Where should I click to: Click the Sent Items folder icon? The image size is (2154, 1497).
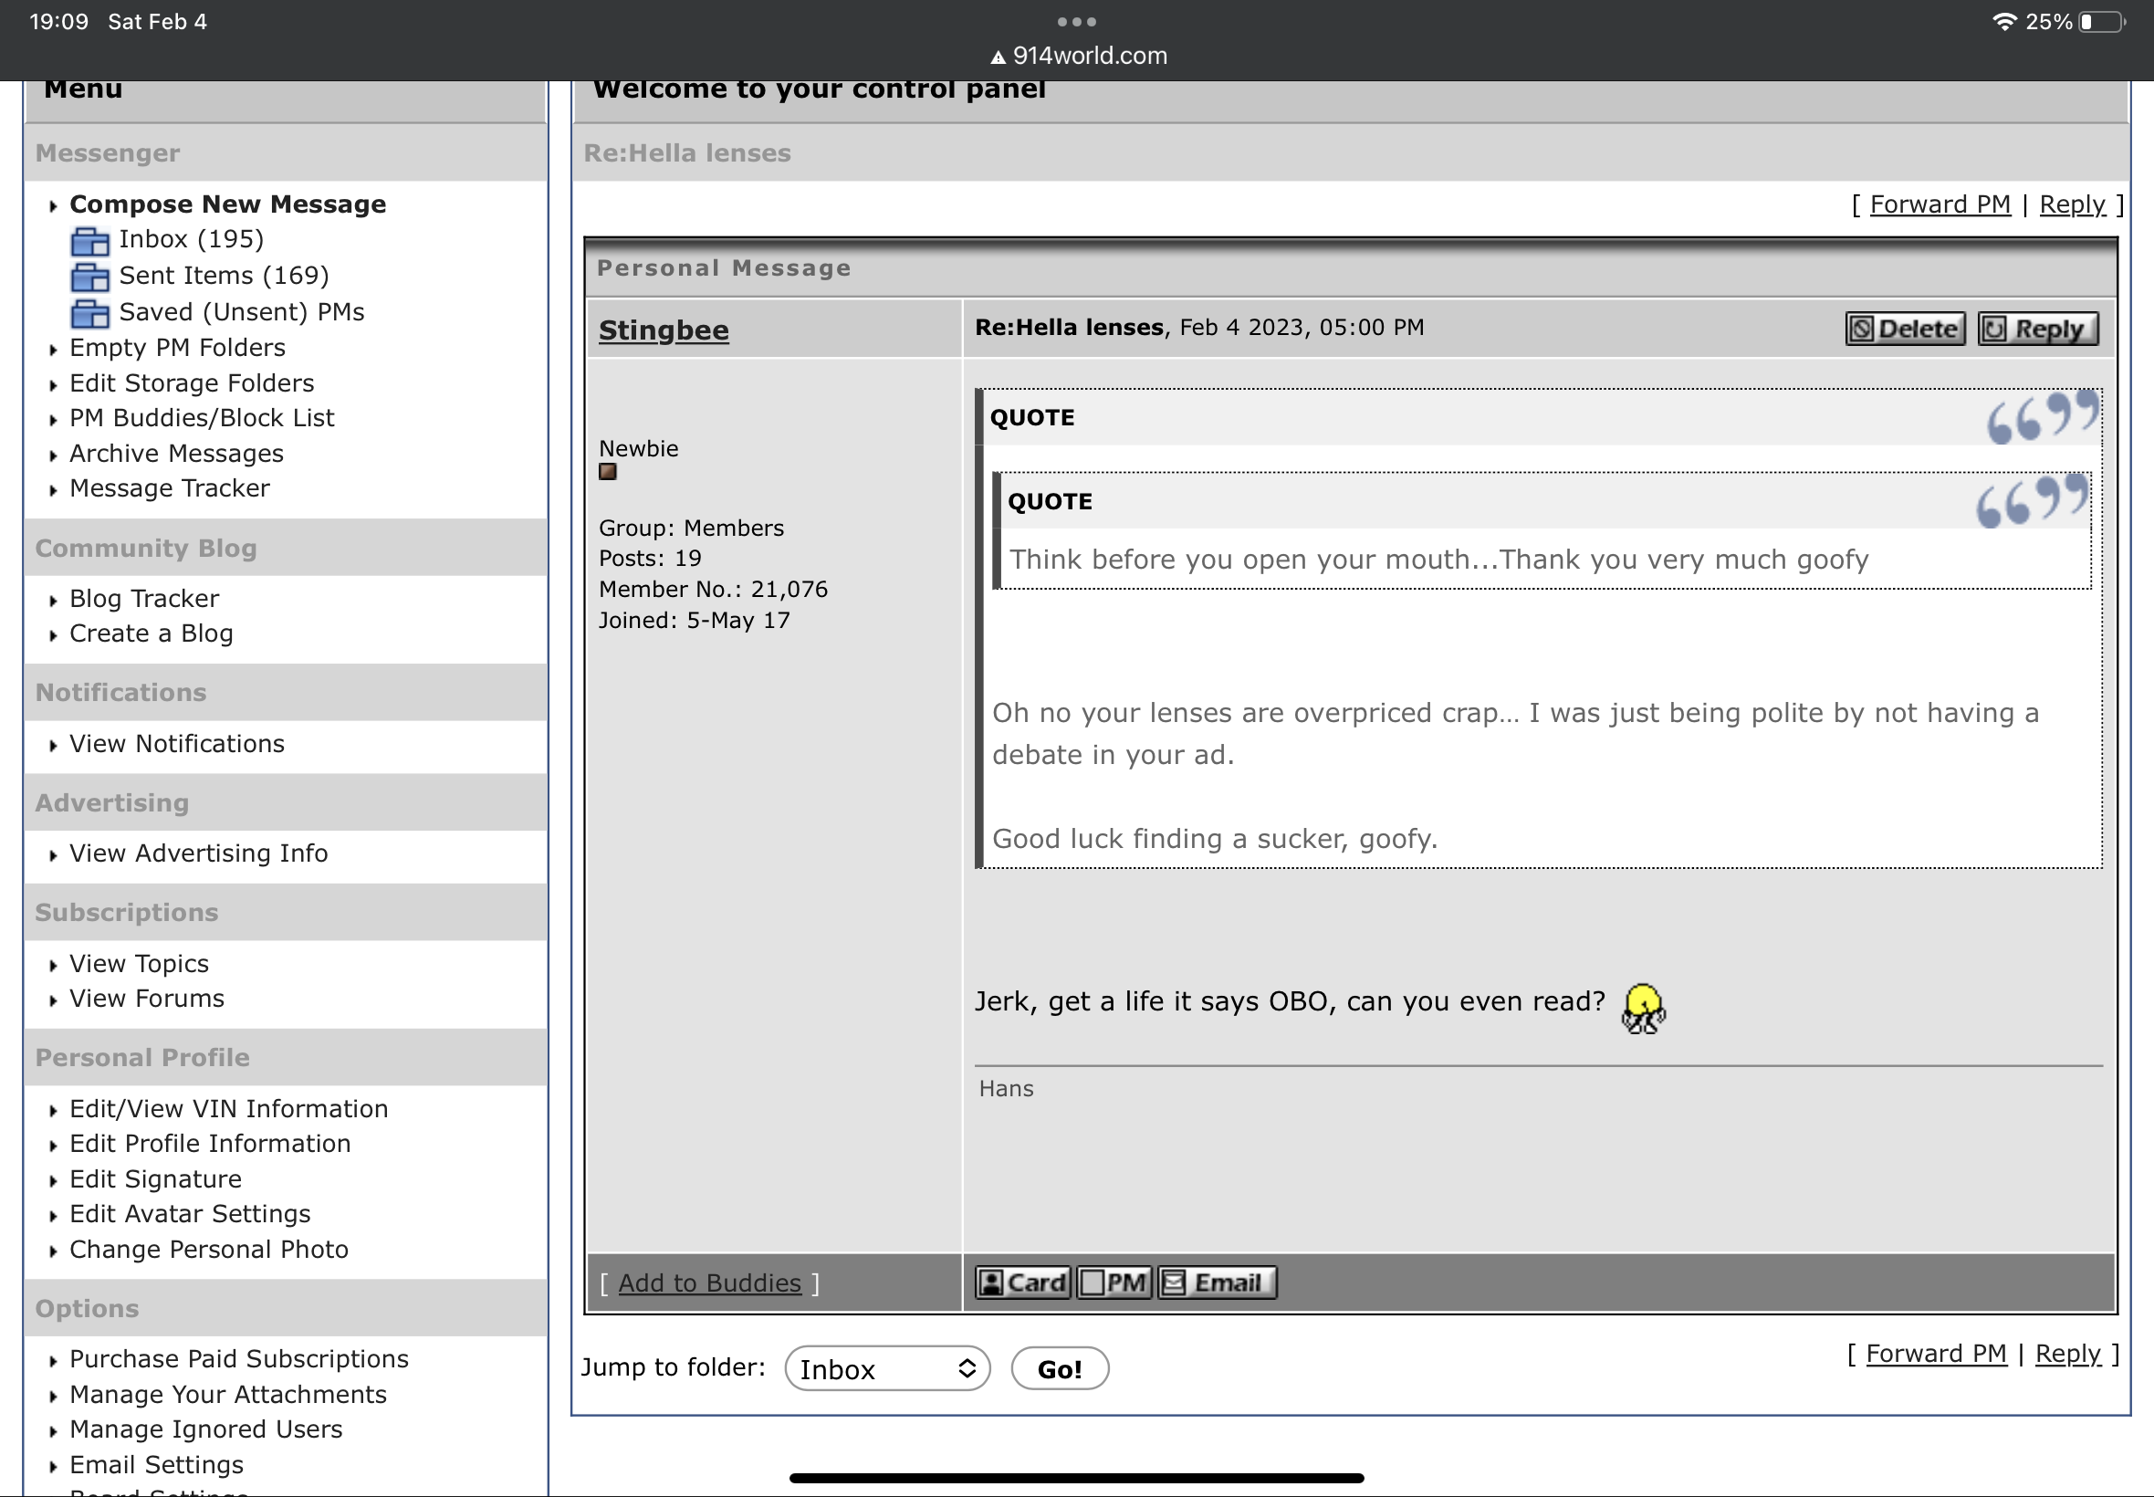[x=90, y=277]
